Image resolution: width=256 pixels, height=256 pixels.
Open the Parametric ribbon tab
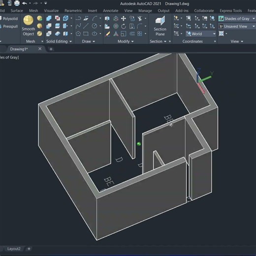pyautogui.click(x=73, y=11)
